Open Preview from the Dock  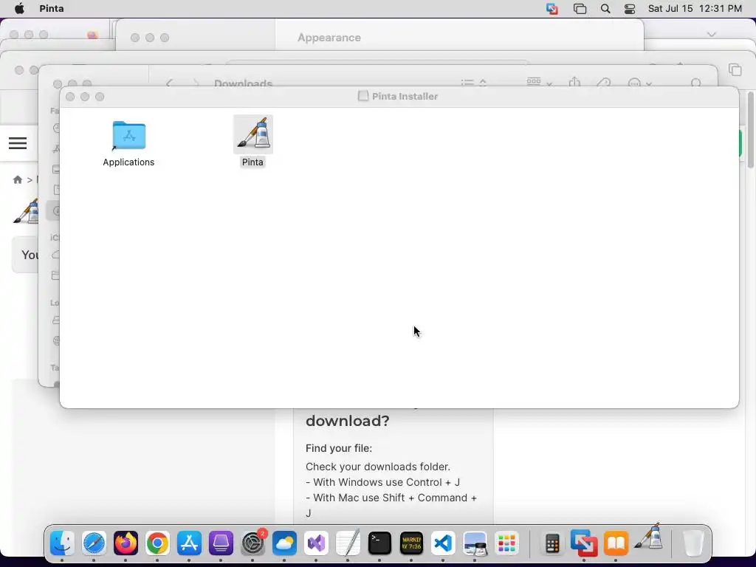point(475,543)
